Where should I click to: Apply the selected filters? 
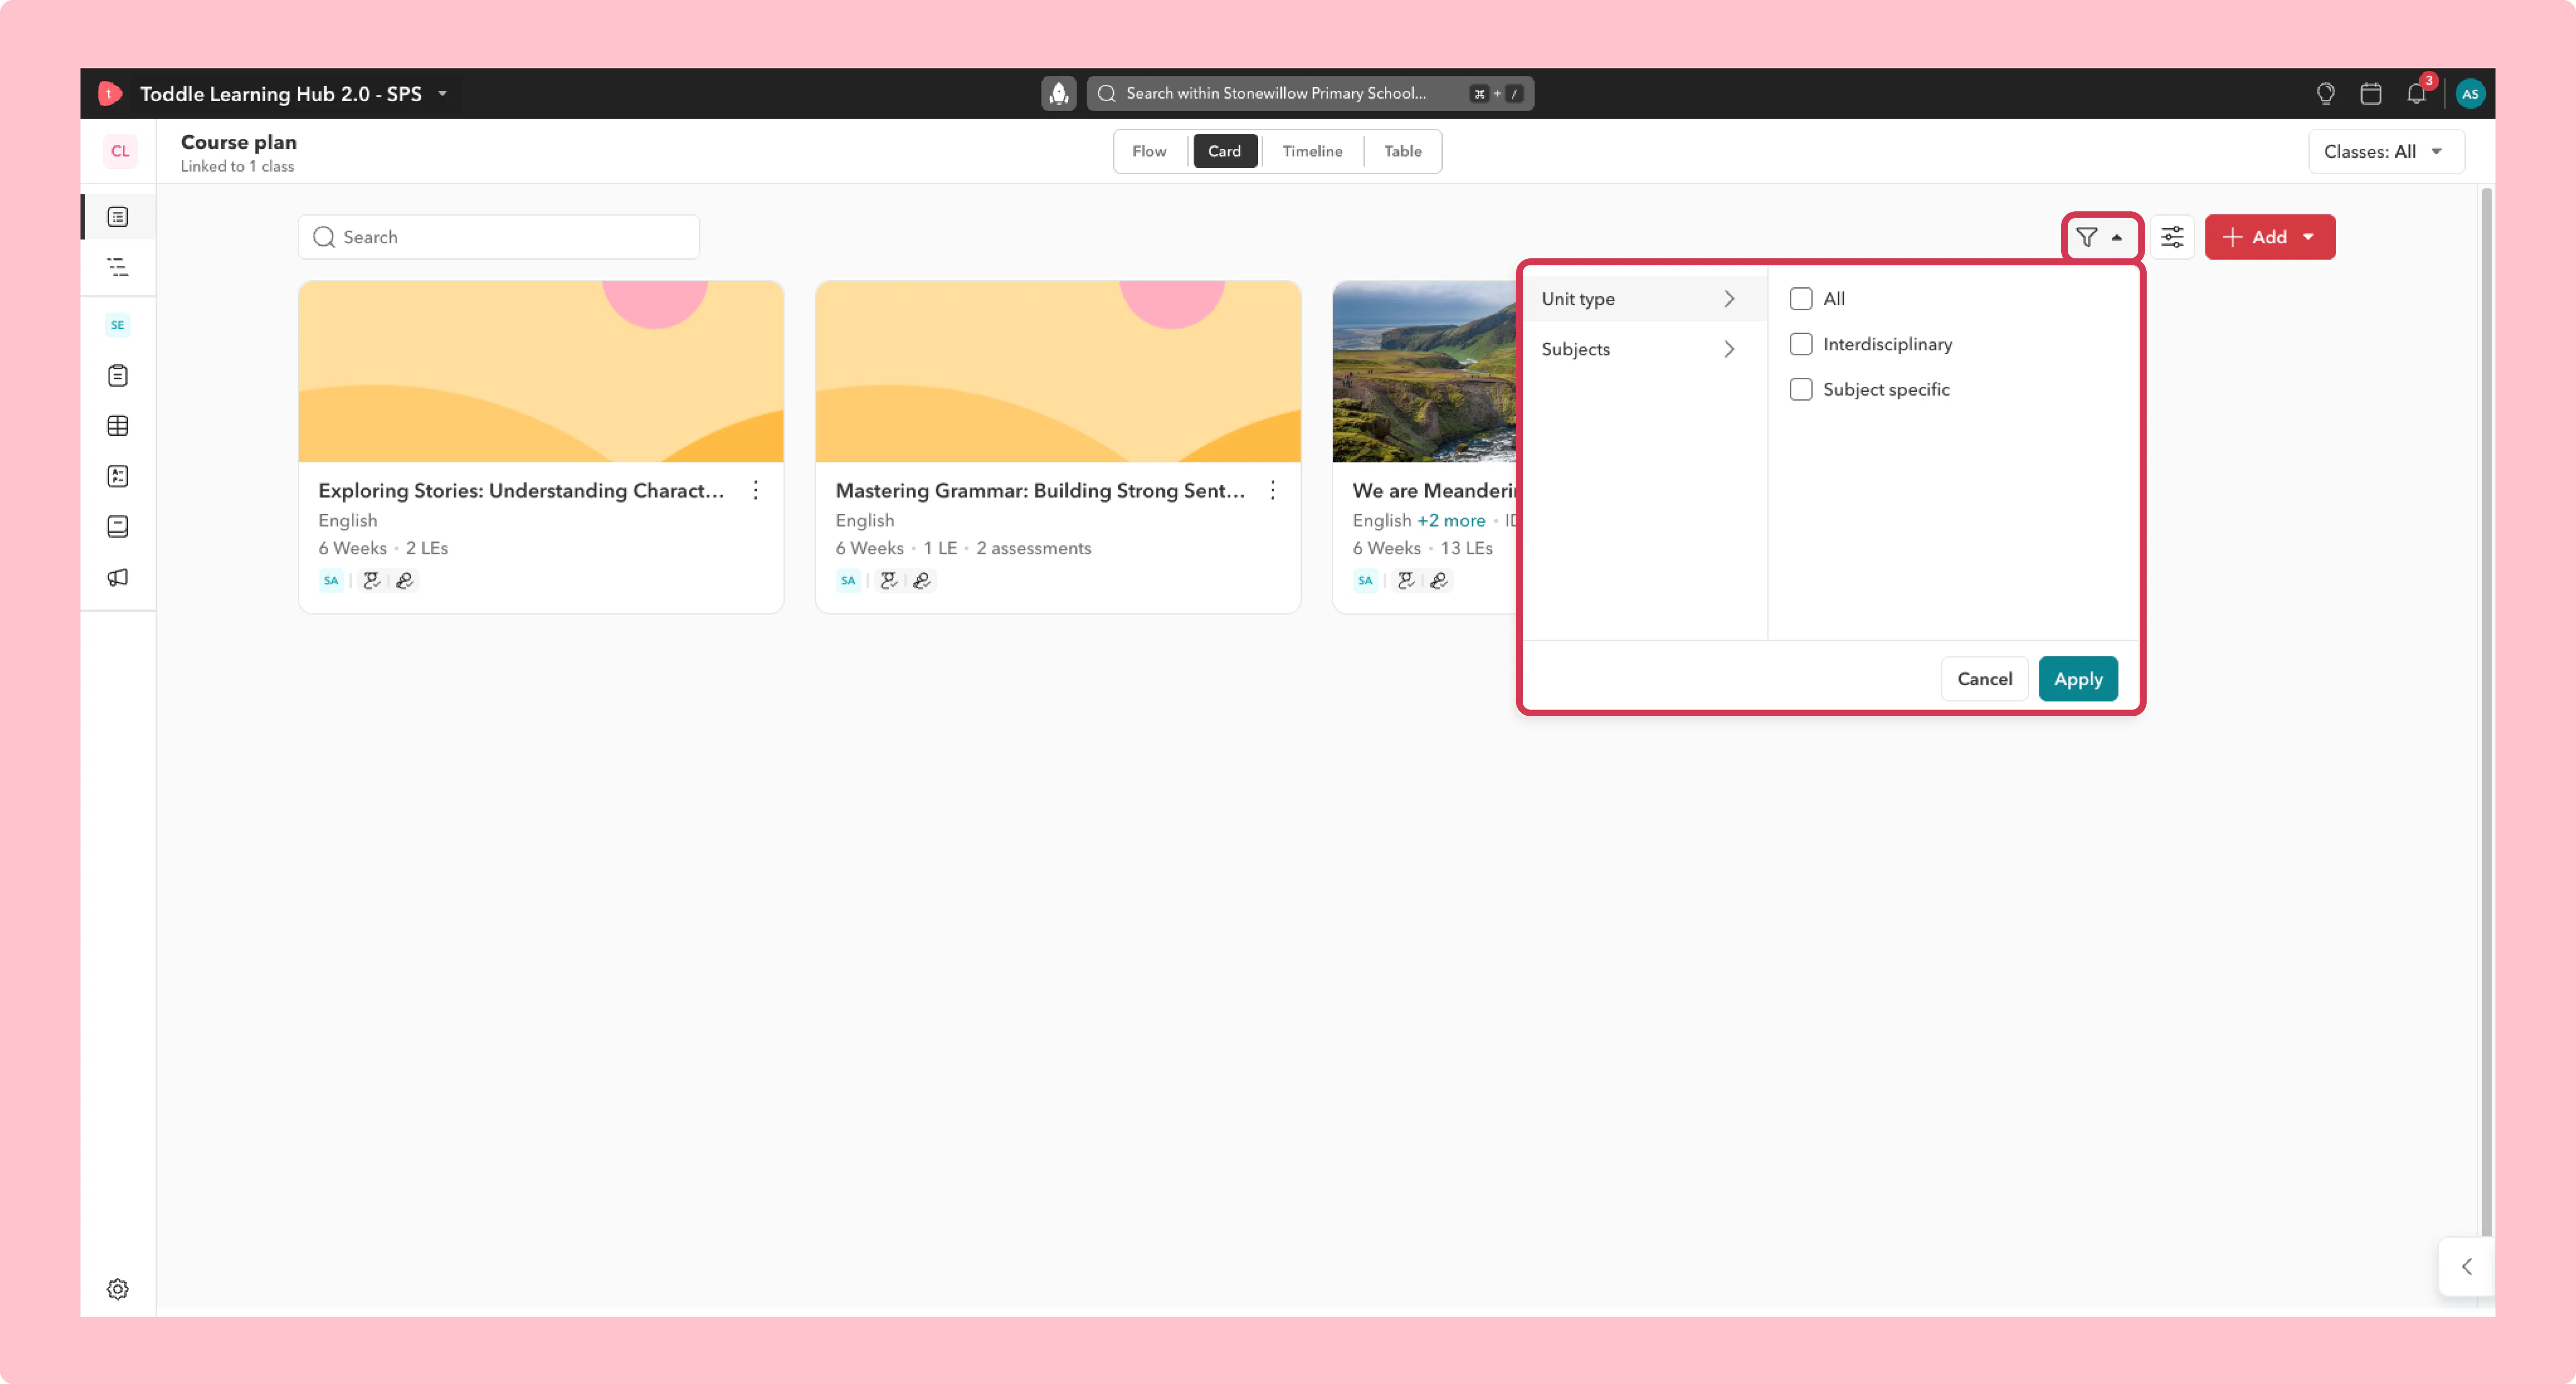(x=2078, y=679)
